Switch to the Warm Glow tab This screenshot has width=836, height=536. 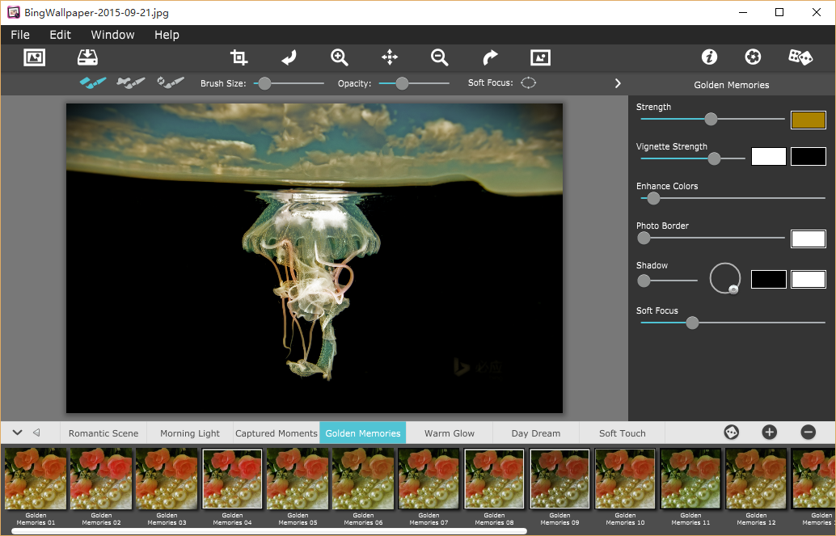point(450,433)
